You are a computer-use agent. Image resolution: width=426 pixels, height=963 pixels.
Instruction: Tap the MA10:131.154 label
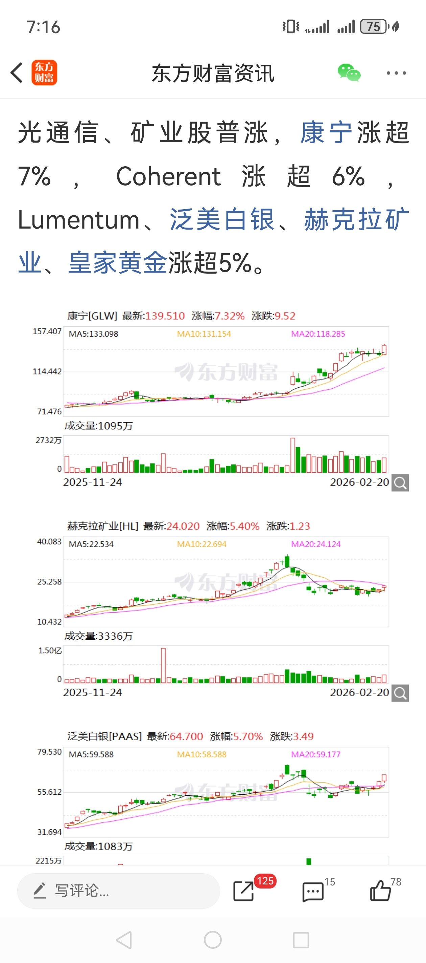point(204,334)
